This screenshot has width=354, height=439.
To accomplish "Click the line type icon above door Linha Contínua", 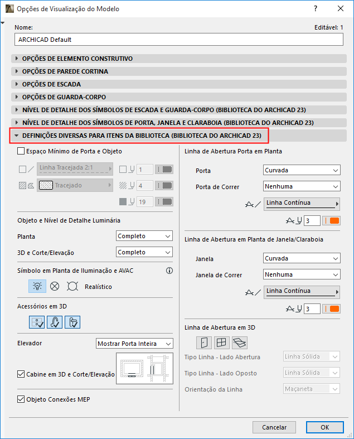I will pyautogui.click(x=253, y=204).
